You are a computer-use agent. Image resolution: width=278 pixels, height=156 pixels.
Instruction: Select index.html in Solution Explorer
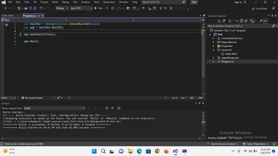[231, 54]
